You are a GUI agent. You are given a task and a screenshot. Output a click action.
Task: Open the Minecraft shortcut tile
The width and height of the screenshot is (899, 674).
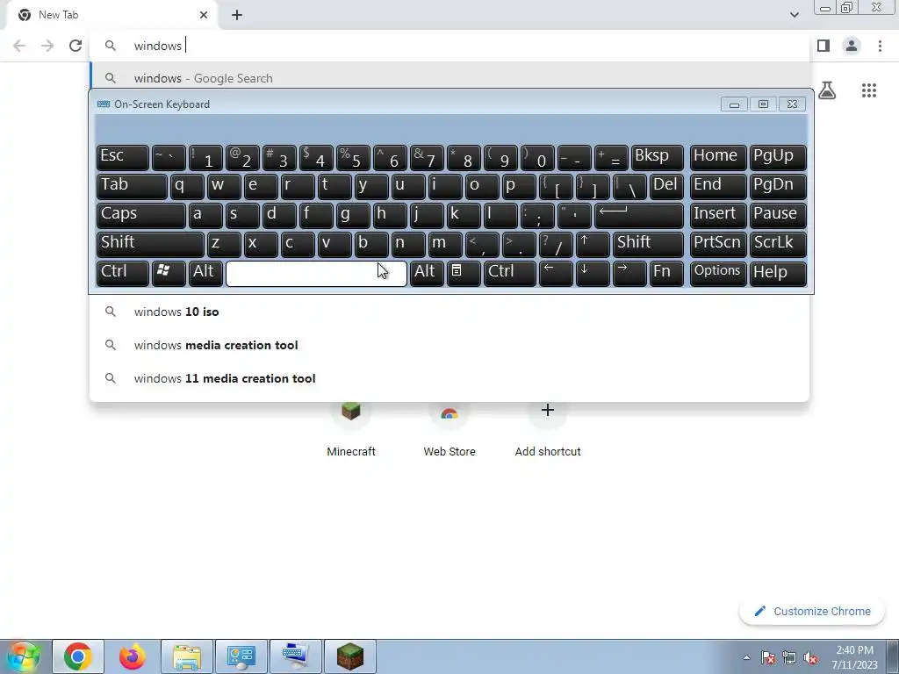351,428
